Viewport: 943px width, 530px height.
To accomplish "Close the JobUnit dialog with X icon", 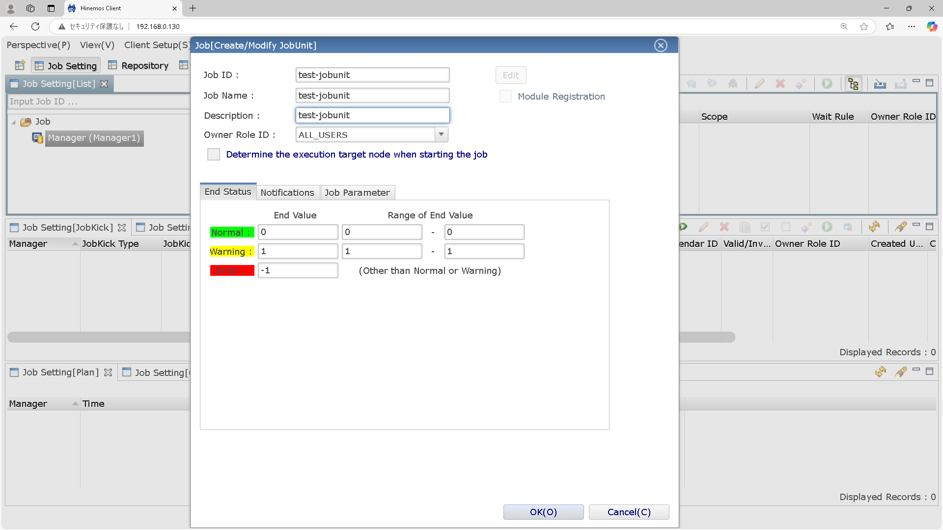I will click(661, 45).
